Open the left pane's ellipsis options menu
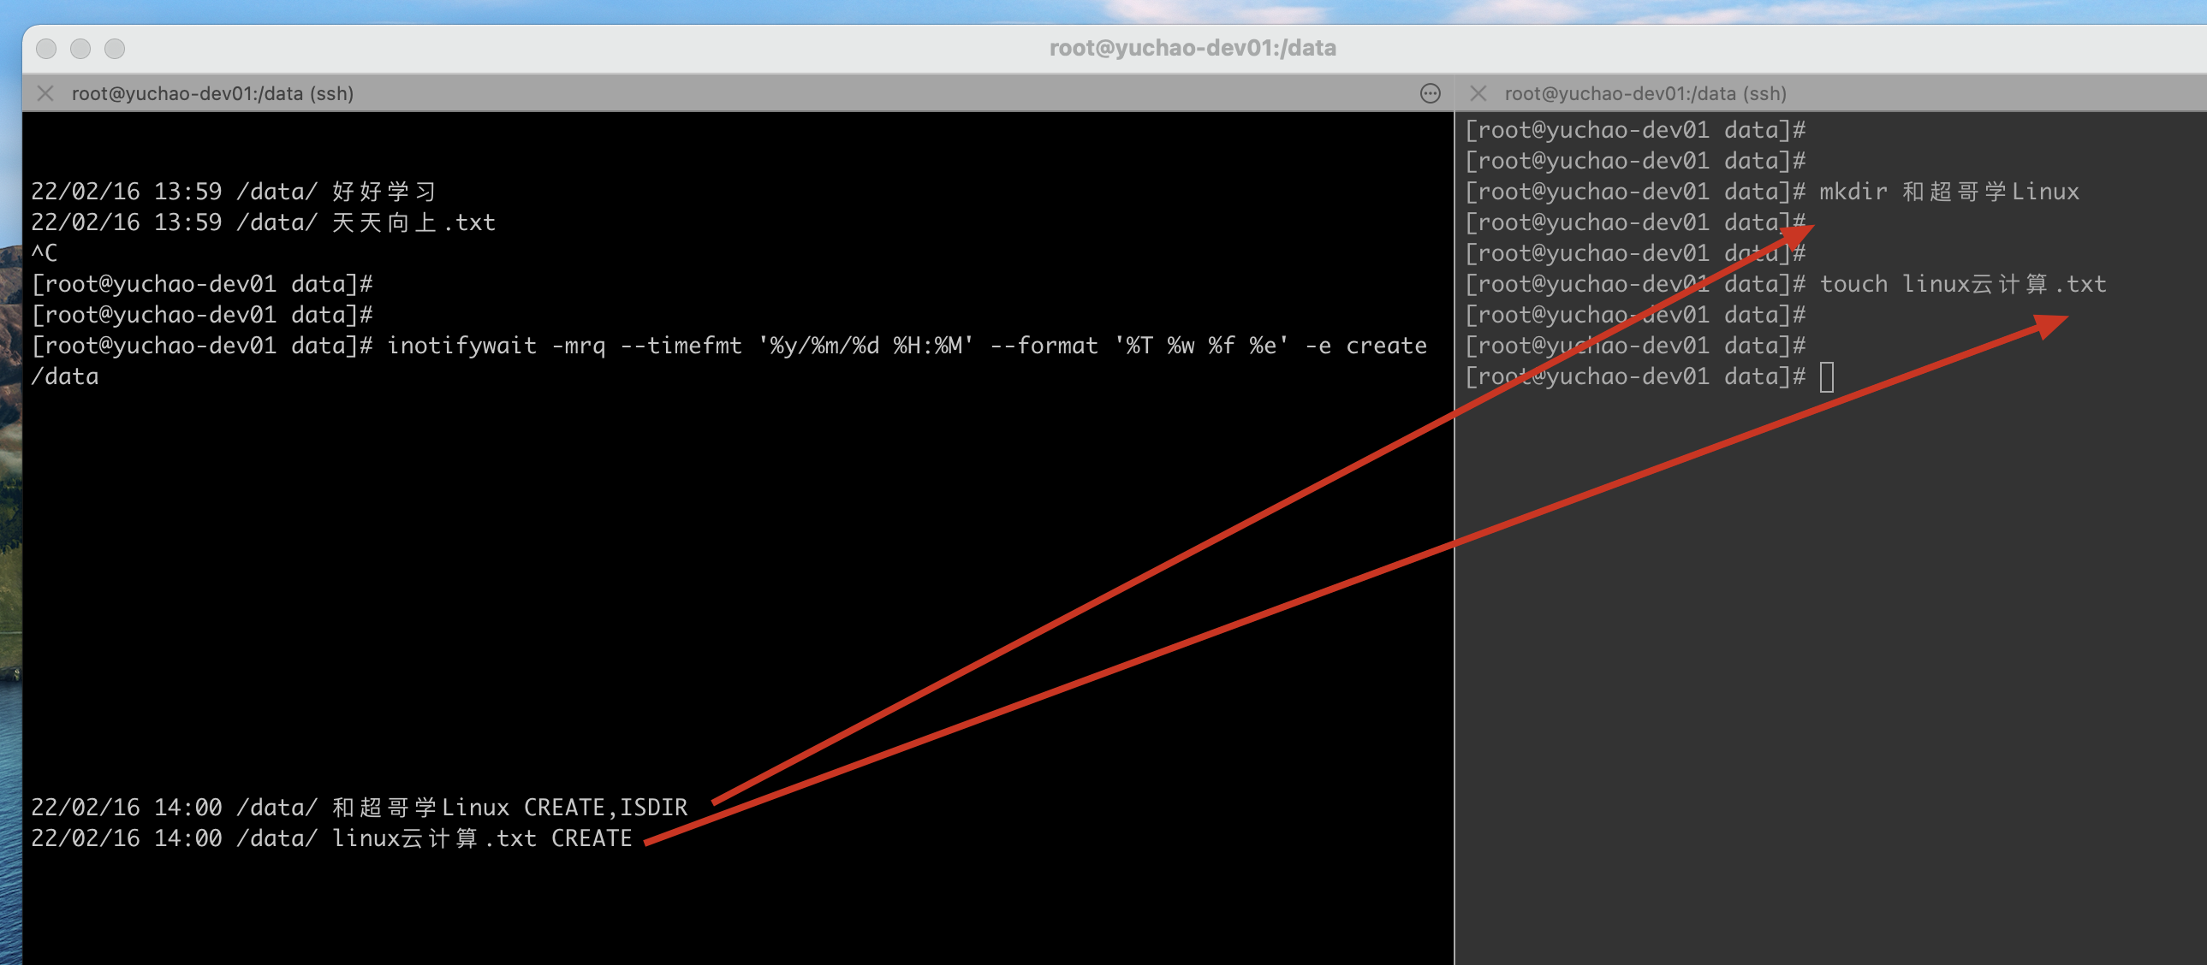 [1430, 93]
